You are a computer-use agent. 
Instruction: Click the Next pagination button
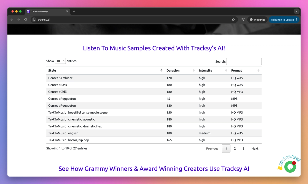tap(255, 149)
